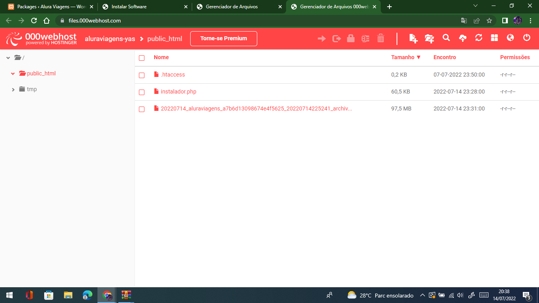Click the share page icon in address bar
This screenshot has height=303, width=539.
tap(477, 21)
